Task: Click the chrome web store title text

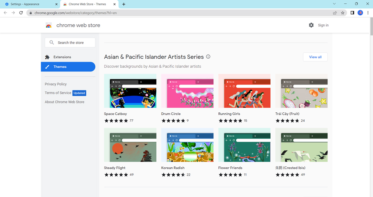Action: click(78, 25)
